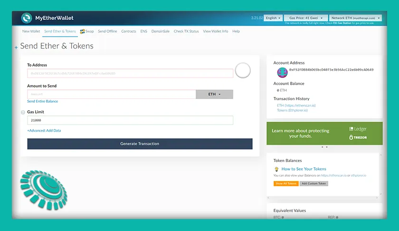This screenshot has height=231, width=399.
Task: Click the Eth Gas Station link in header
Action: pos(342,23)
